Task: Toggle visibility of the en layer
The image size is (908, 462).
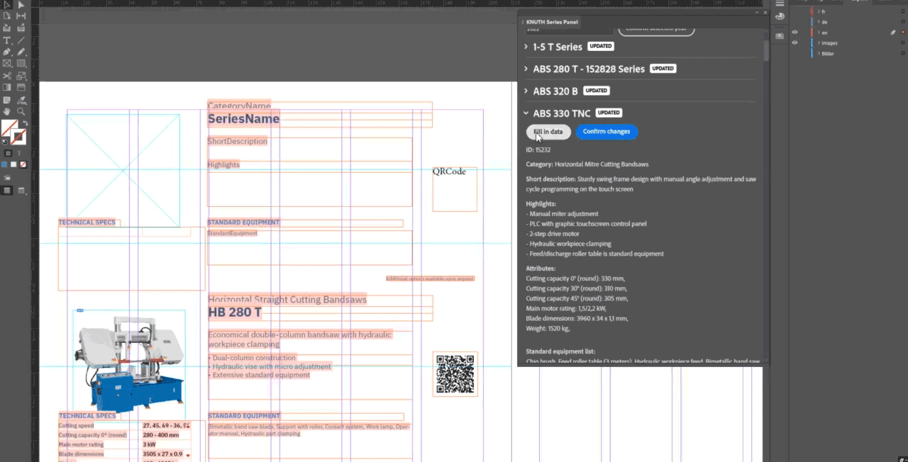Action: click(x=794, y=33)
